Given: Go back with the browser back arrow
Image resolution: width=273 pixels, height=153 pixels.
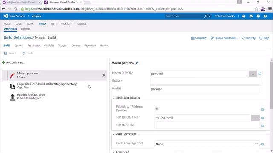Looking at the screenshot, I should click(x=3, y=9).
